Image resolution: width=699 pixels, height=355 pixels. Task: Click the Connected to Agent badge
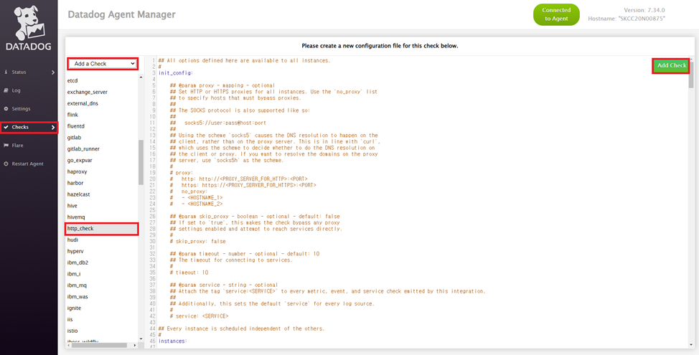556,14
